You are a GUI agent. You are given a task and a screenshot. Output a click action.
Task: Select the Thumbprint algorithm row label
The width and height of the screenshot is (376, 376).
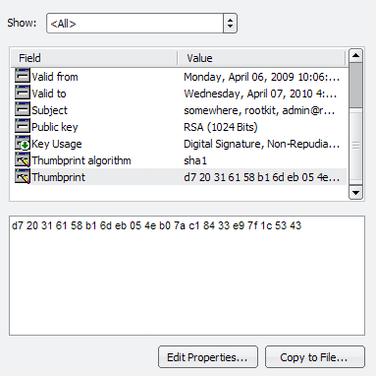coord(81,160)
